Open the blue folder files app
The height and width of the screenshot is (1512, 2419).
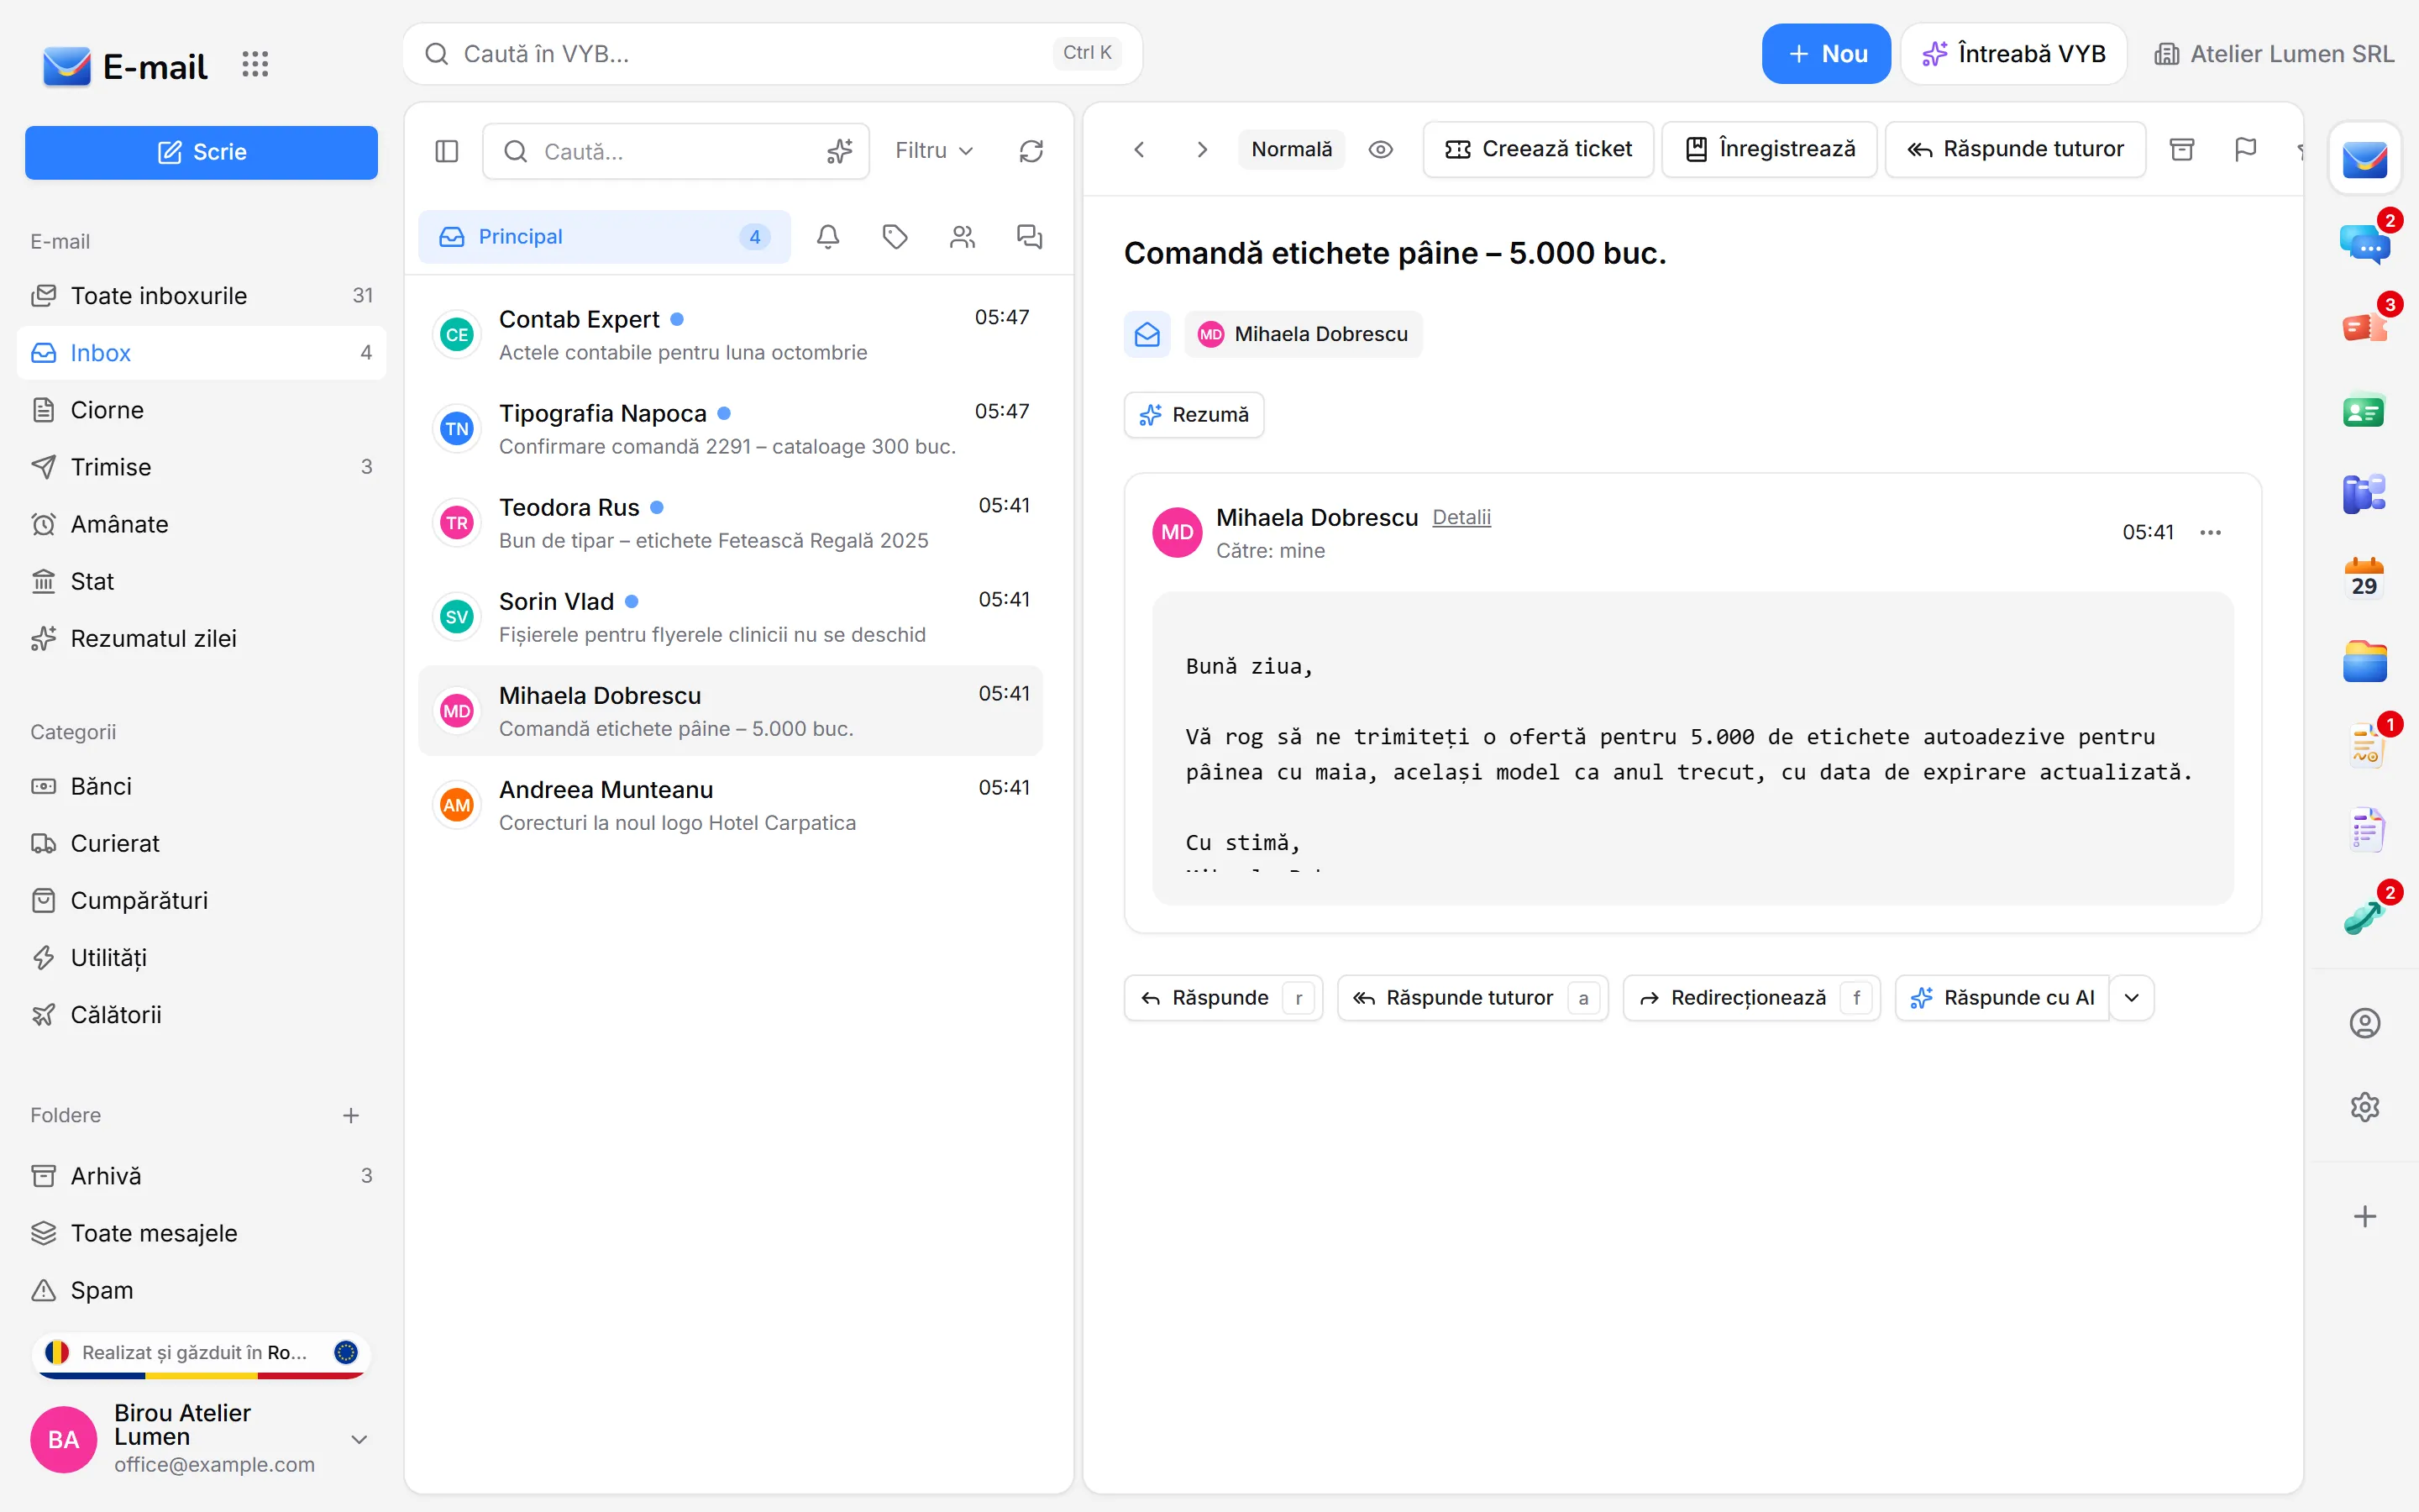[x=2364, y=663]
